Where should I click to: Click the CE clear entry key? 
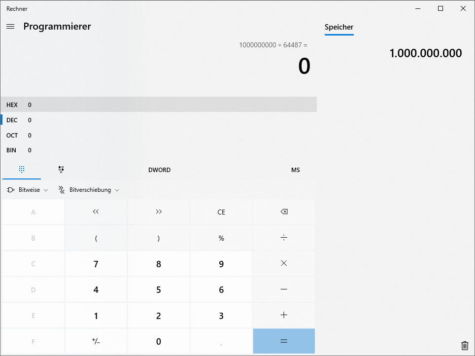click(221, 212)
